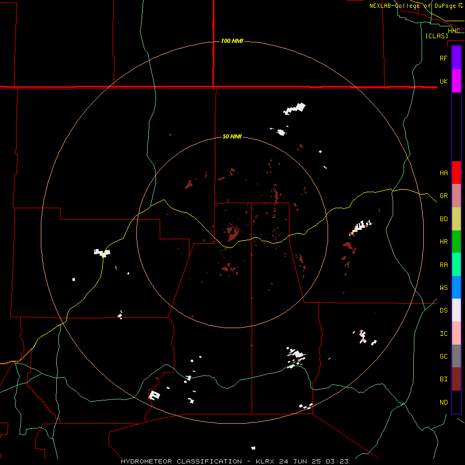
Task: Click the purple RF color swatch in legend
Action: click(456, 58)
